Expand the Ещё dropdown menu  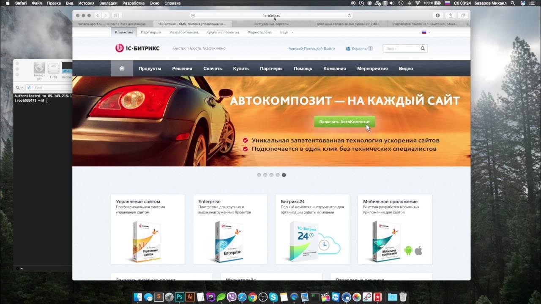tap(287, 32)
